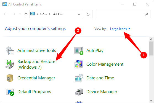
Task: Open the View by Large icons dropdown
Action: pos(120,29)
